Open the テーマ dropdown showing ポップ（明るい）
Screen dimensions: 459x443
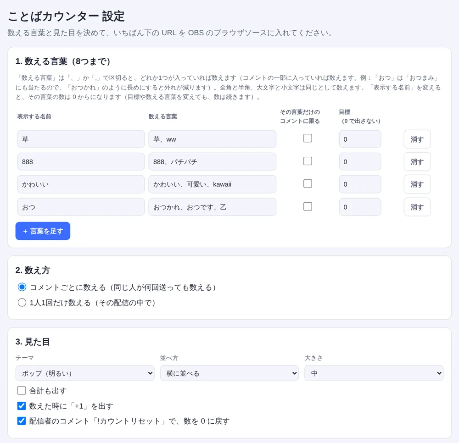coord(85,373)
